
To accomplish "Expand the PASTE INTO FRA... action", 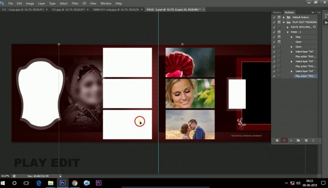I will [288, 27].
